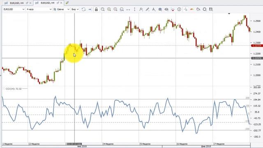Click the 5 Неделя time axis label
The width and height of the screenshot is (263, 148).
pos(145,144)
